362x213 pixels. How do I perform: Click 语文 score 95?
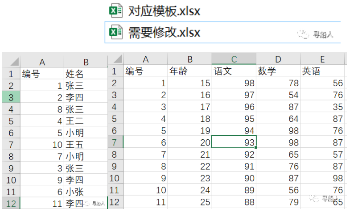point(234,118)
